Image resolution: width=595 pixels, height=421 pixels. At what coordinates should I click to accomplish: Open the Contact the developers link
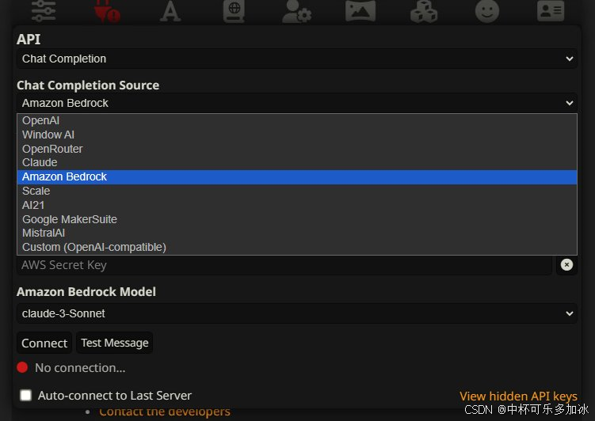[165, 412]
